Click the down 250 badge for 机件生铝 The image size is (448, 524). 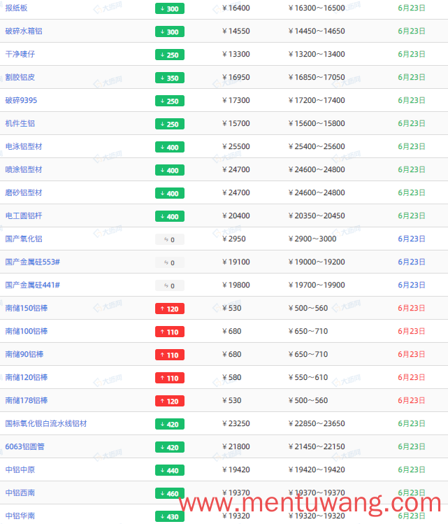click(x=170, y=124)
